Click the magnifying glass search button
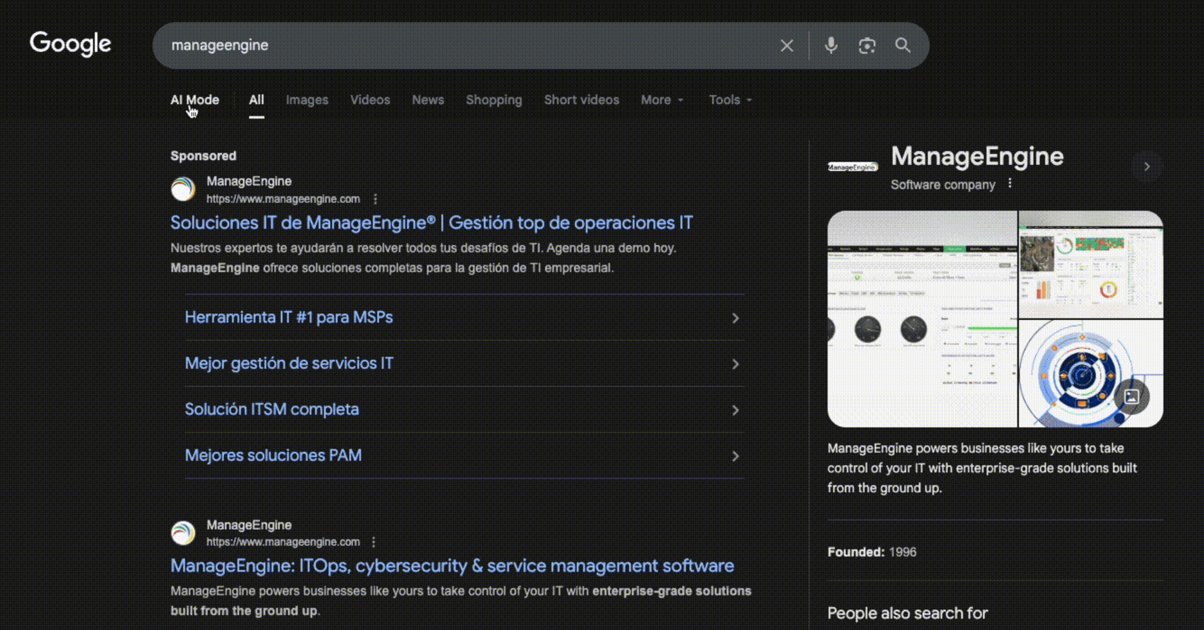This screenshot has height=630, width=1204. tap(903, 46)
